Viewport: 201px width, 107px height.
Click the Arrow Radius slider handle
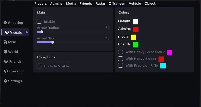[x=42, y=32]
